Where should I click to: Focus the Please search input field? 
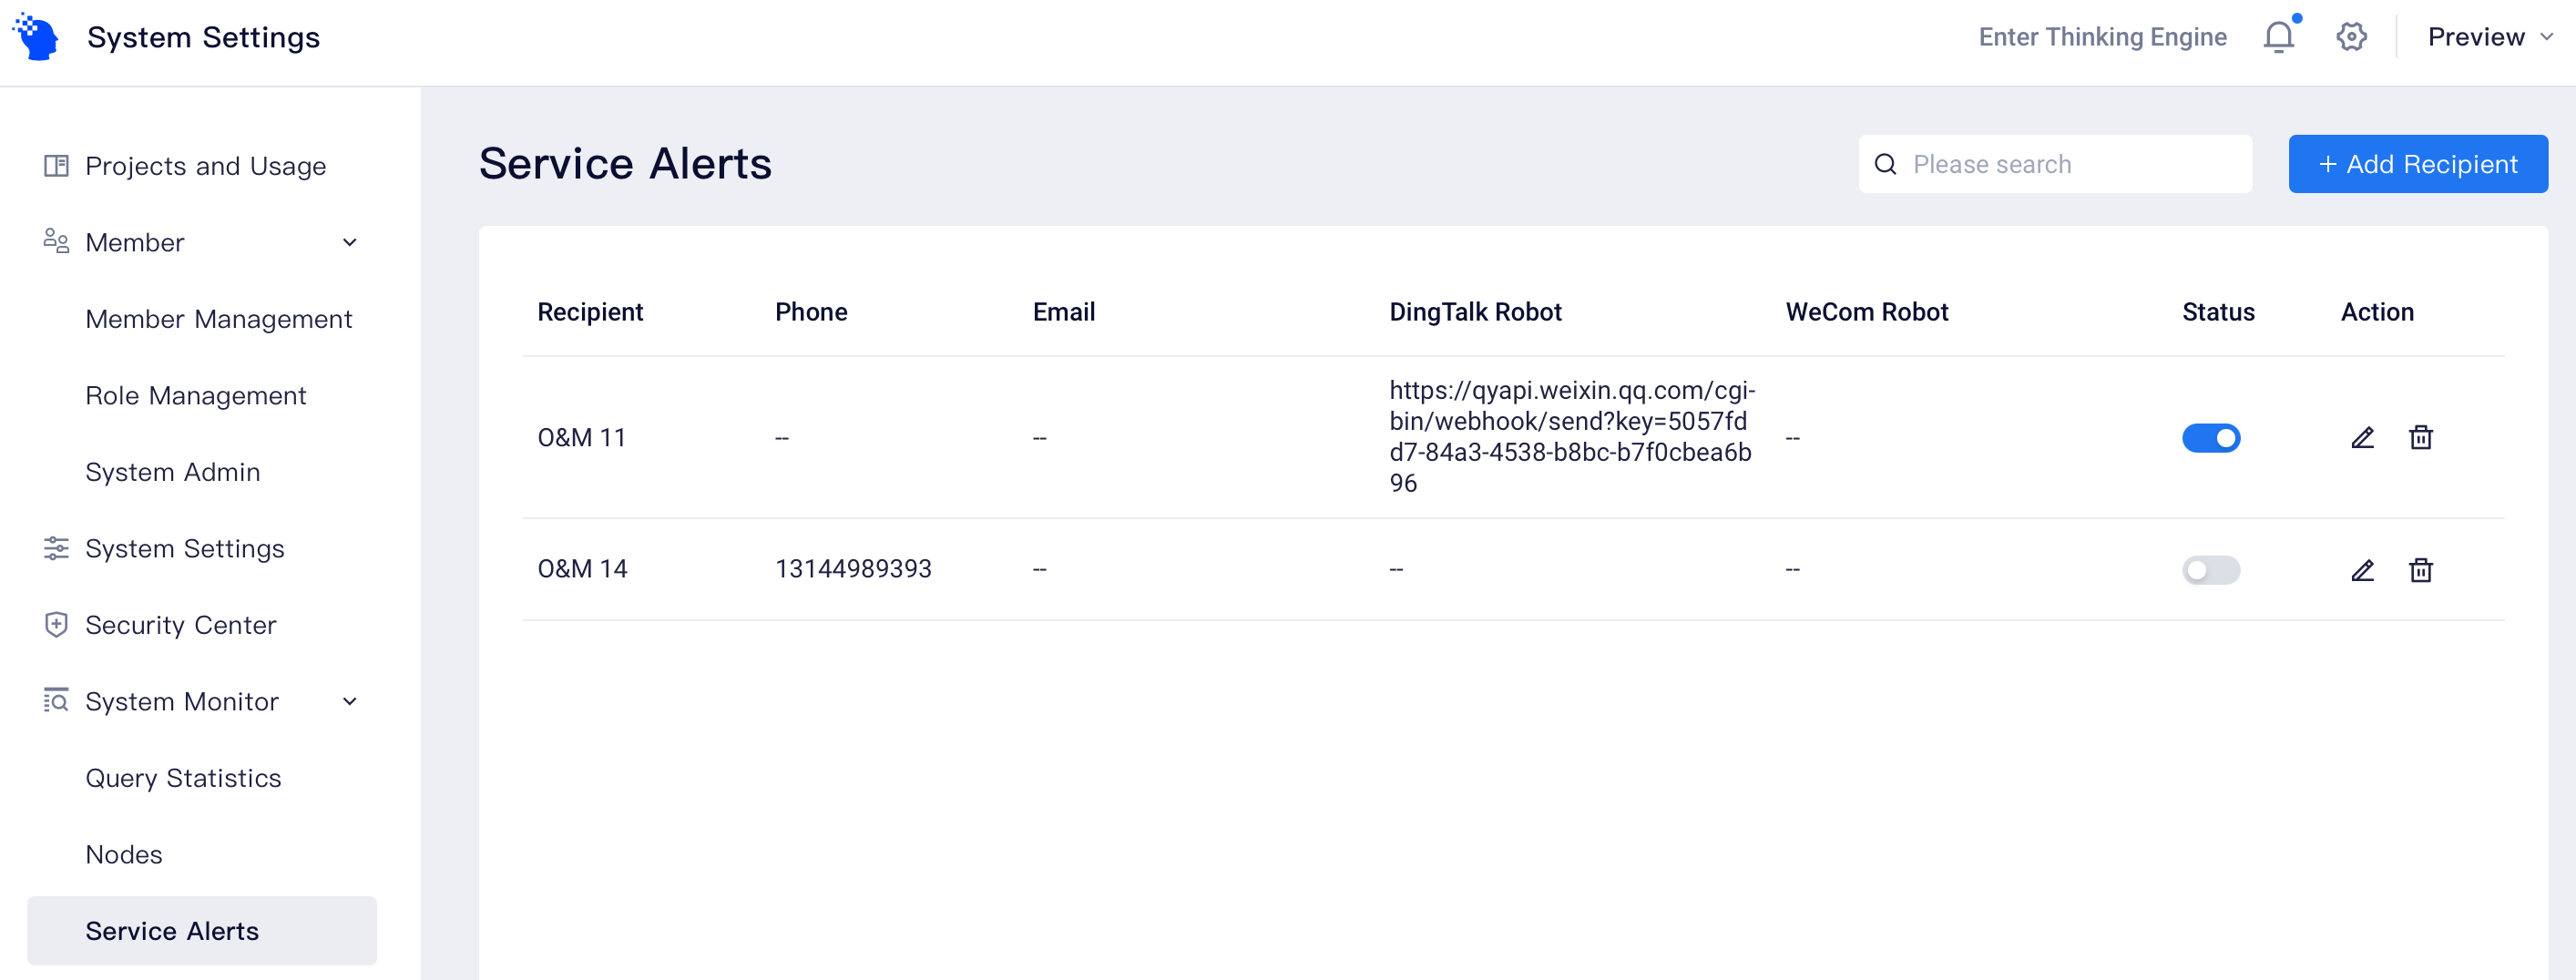click(2055, 164)
